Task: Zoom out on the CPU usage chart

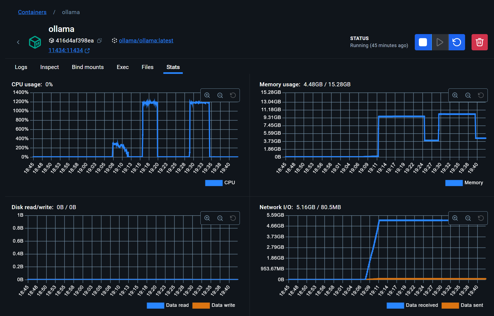Action: pyautogui.click(x=220, y=95)
